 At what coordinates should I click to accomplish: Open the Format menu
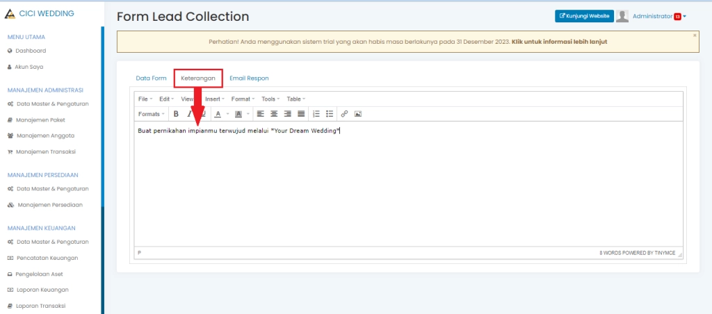pos(243,99)
